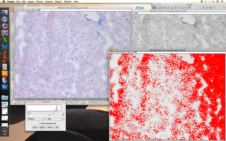Click the upper threshold slider handle

coord(49,115)
